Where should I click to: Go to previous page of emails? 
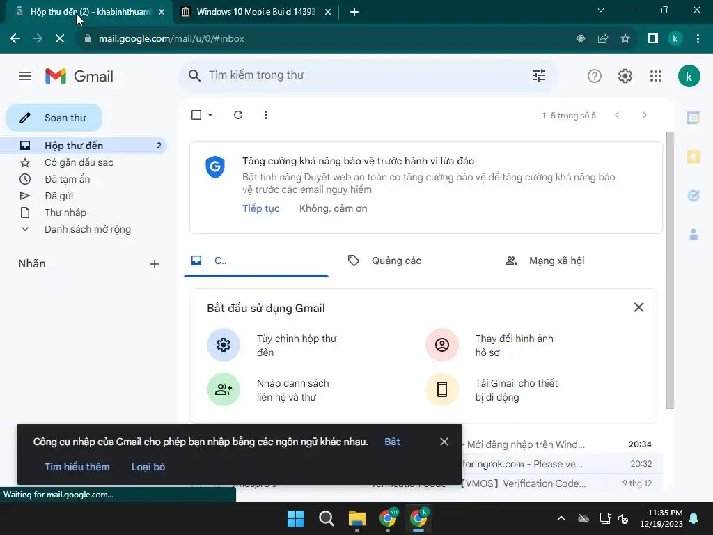point(617,115)
